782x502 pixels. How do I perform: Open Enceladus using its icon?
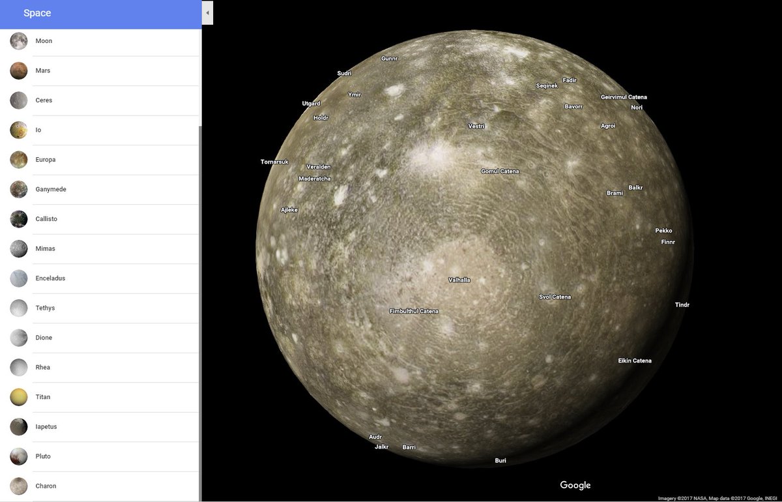(18, 278)
